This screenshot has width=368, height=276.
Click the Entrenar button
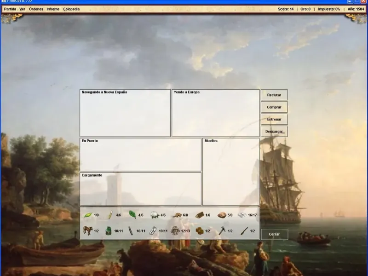(x=274, y=120)
